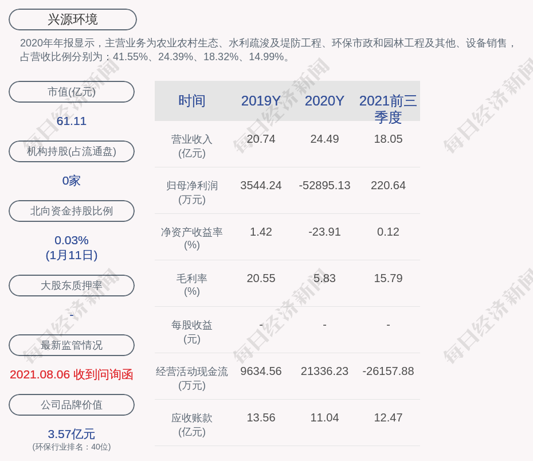Click the 营业收入(亿元) row label

tap(191, 146)
